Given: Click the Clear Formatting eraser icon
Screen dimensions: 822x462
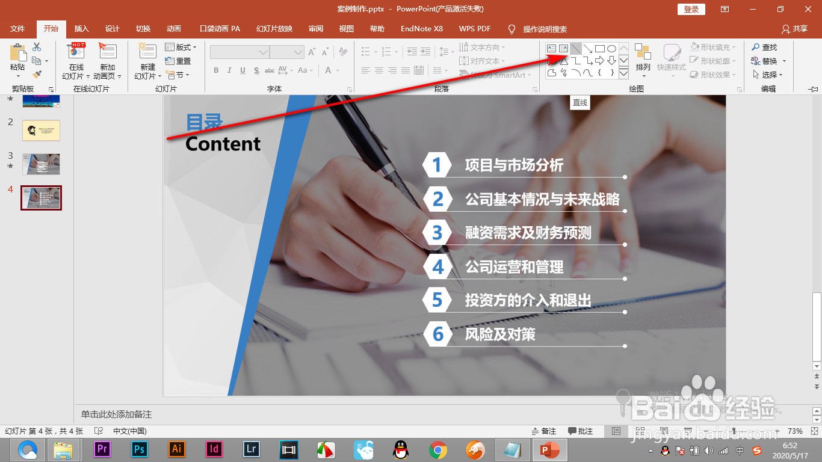Looking at the screenshot, I should (343, 53).
